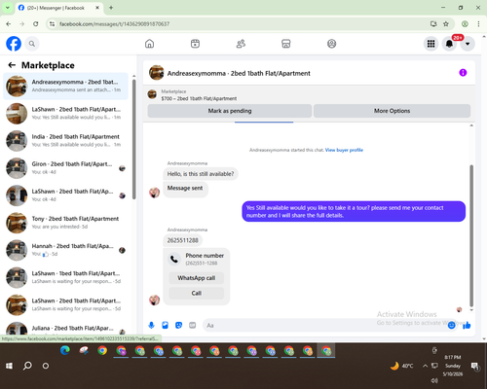Click the message input field Aa
487x389 pixels.
(324, 325)
